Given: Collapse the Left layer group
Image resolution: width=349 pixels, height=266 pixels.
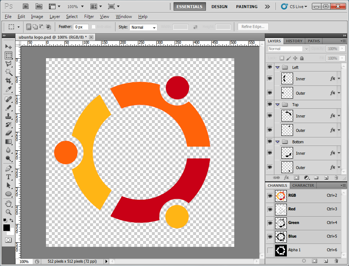Looking at the screenshot, I should click(x=277, y=67).
